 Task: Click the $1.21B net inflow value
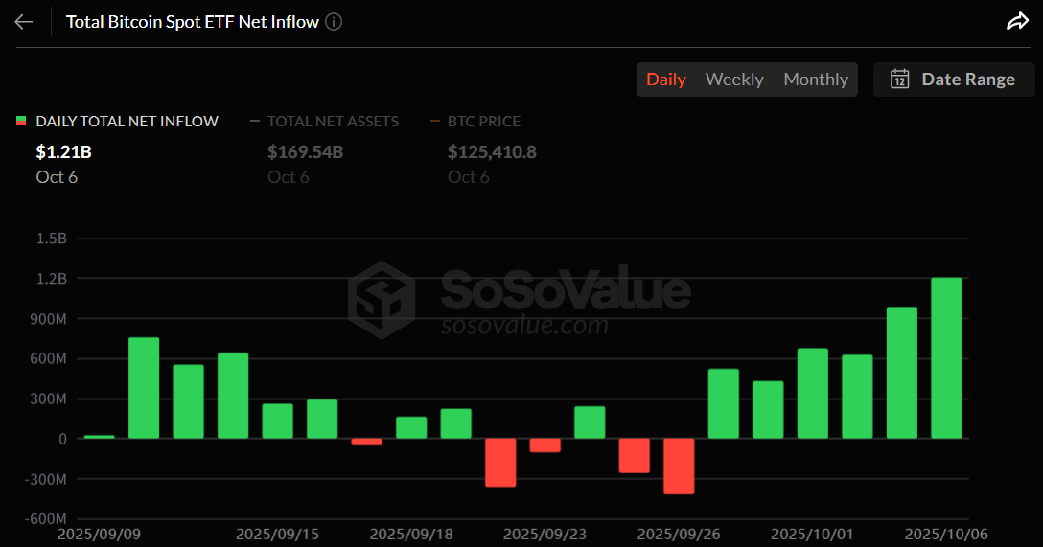point(63,151)
